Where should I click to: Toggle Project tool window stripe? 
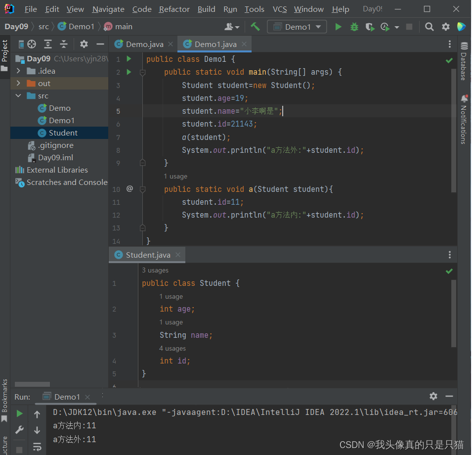tap(4, 56)
